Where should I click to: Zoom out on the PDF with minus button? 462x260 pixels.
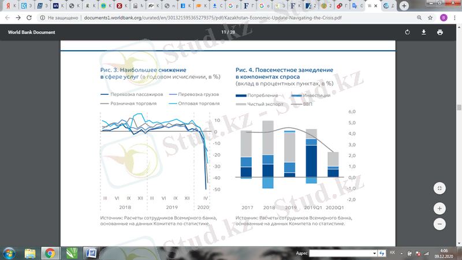point(439,224)
